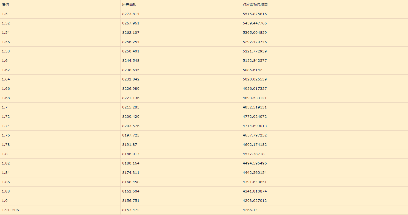Select the cell reading 5085.6142
Viewport: 408px width, 215px height.
click(325, 70)
